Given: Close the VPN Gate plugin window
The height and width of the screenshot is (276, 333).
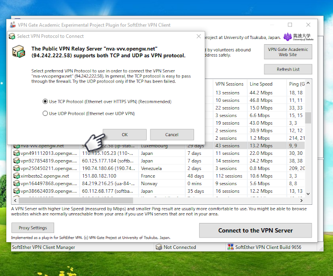Looking at the screenshot, I should 308,25.
